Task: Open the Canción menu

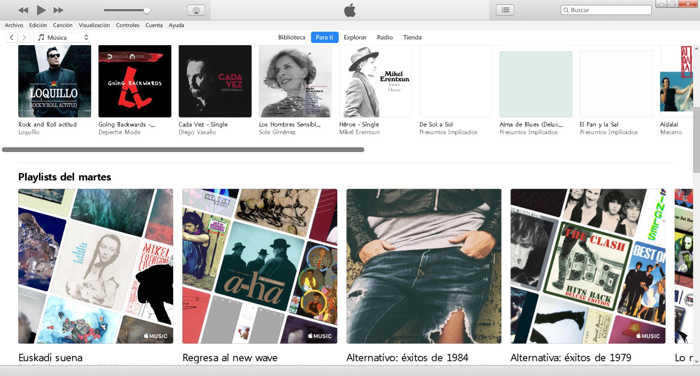Action: click(63, 25)
